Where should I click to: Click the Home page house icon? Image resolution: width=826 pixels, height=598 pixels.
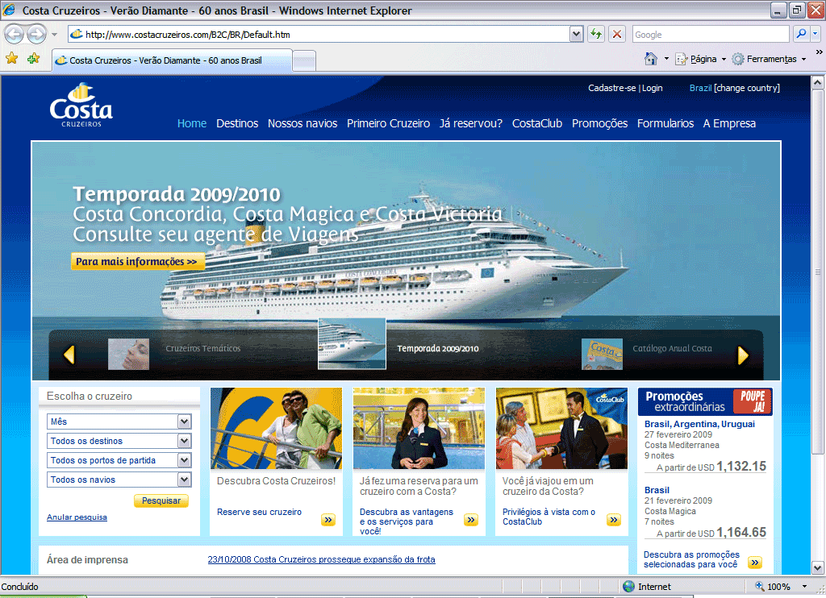(x=651, y=59)
